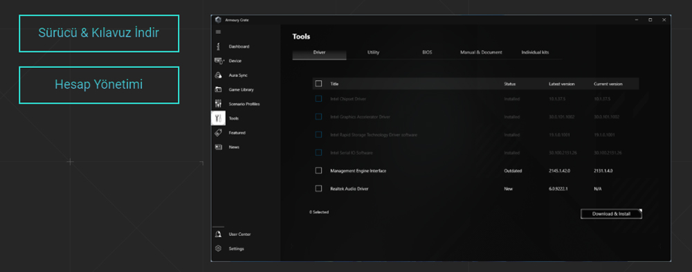
Task: Click the User Center bell icon
Action: coord(218,234)
